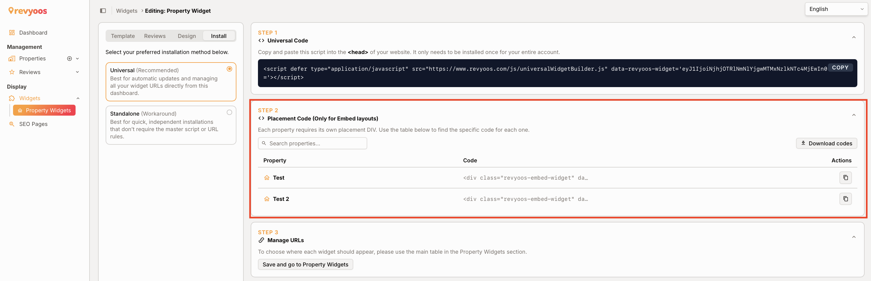
Task: Switch to the Template tab
Action: pyautogui.click(x=123, y=36)
